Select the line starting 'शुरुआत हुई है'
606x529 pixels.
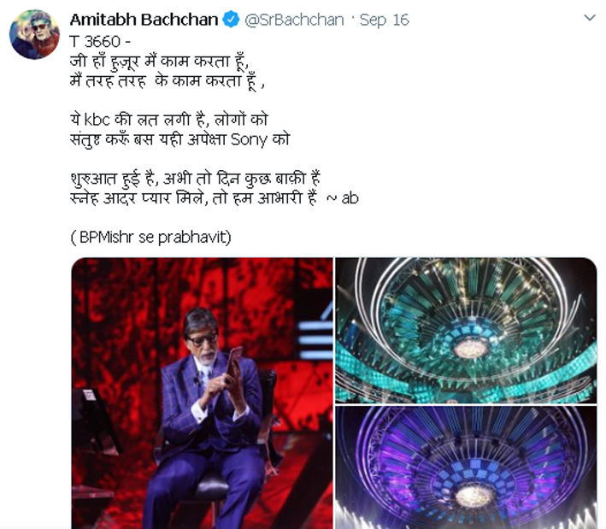click(x=195, y=179)
